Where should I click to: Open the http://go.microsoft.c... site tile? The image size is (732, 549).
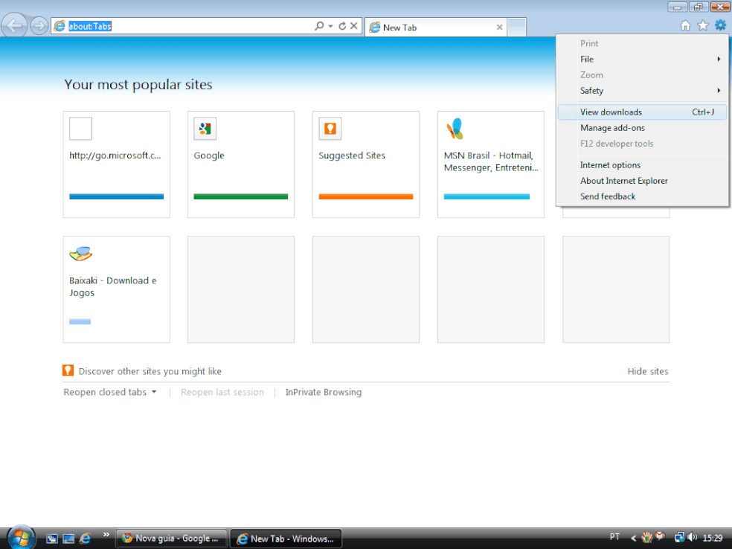pos(116,164)
